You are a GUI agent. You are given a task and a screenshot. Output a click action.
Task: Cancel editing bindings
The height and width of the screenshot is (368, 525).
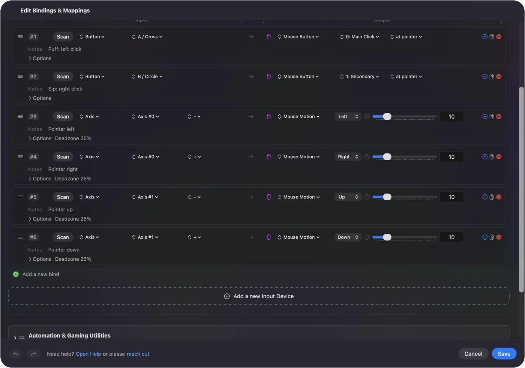coord(473,354)
